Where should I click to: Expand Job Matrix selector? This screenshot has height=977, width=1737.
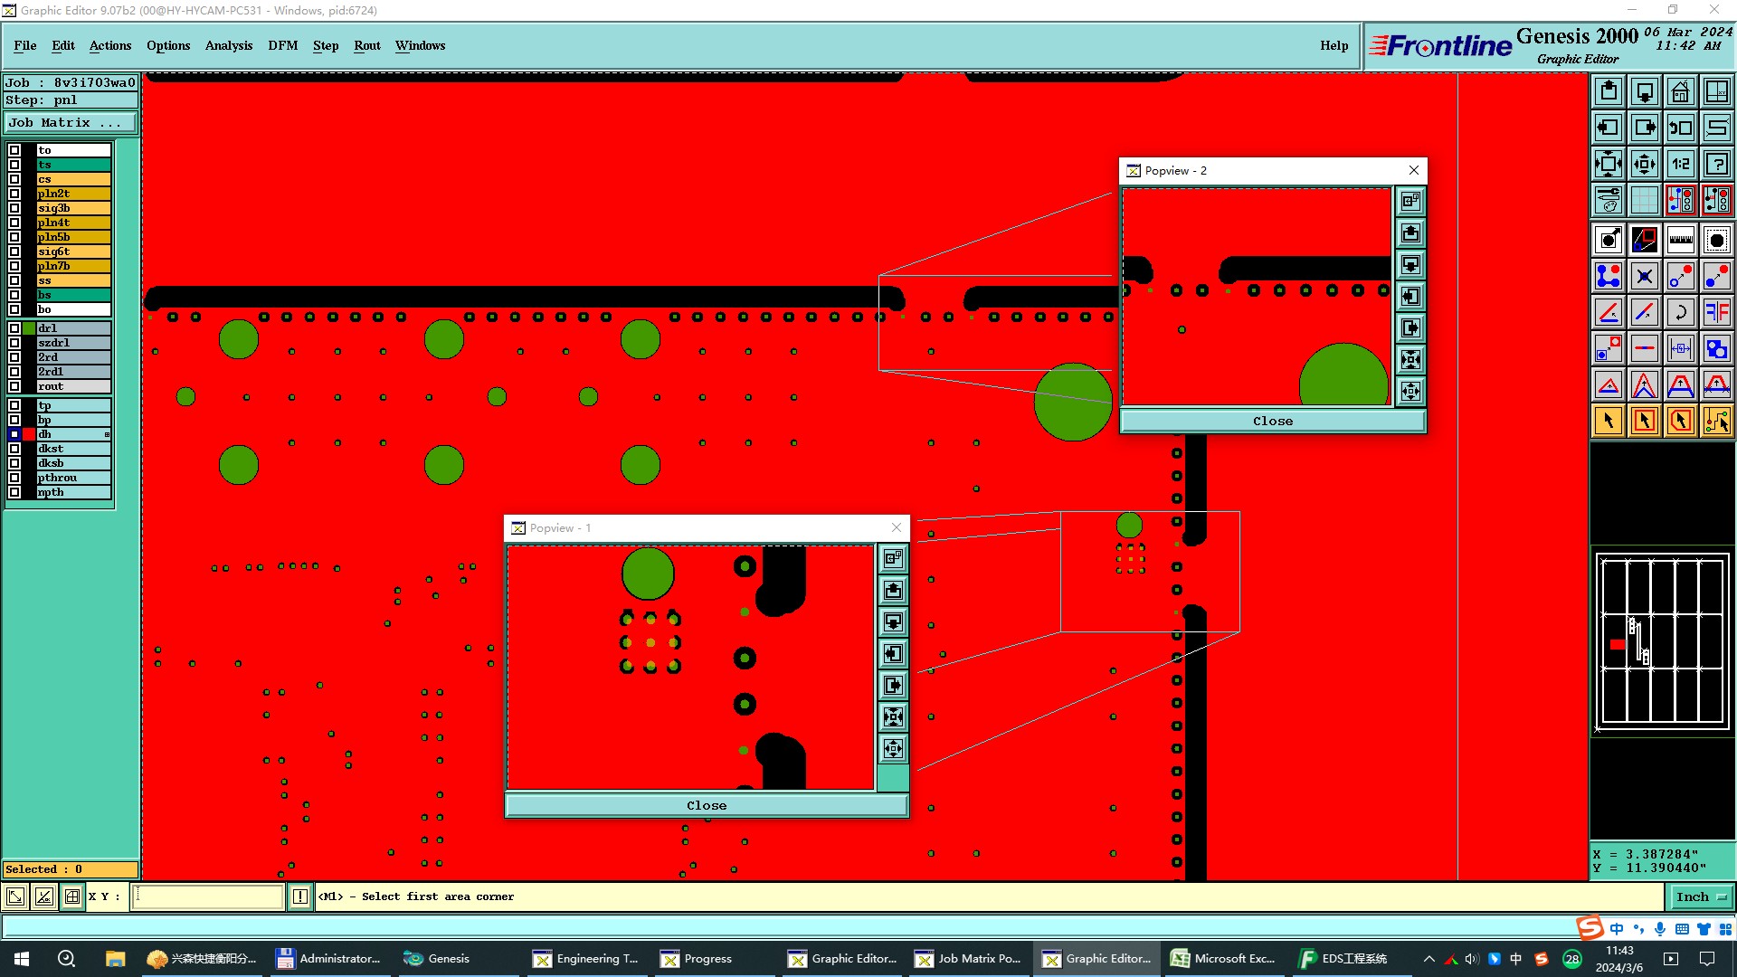[x=71, y=123]
